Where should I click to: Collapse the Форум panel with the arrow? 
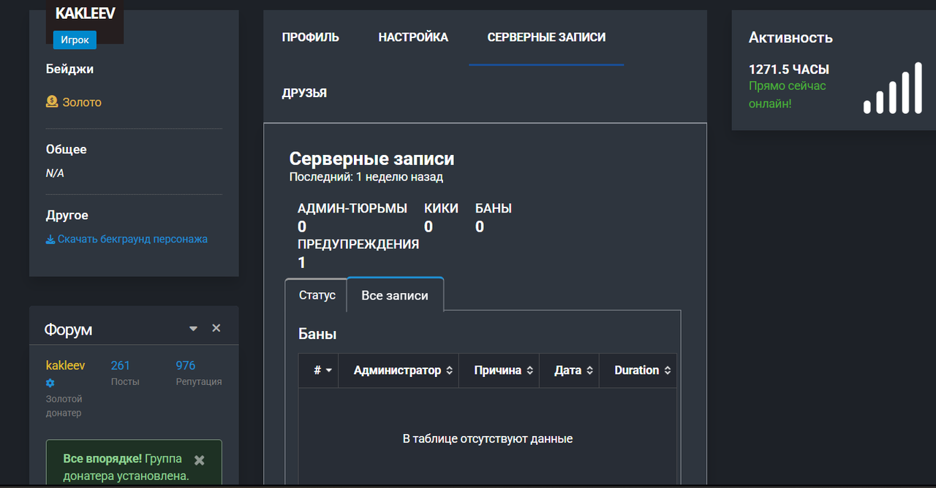(x=193, y=329)
